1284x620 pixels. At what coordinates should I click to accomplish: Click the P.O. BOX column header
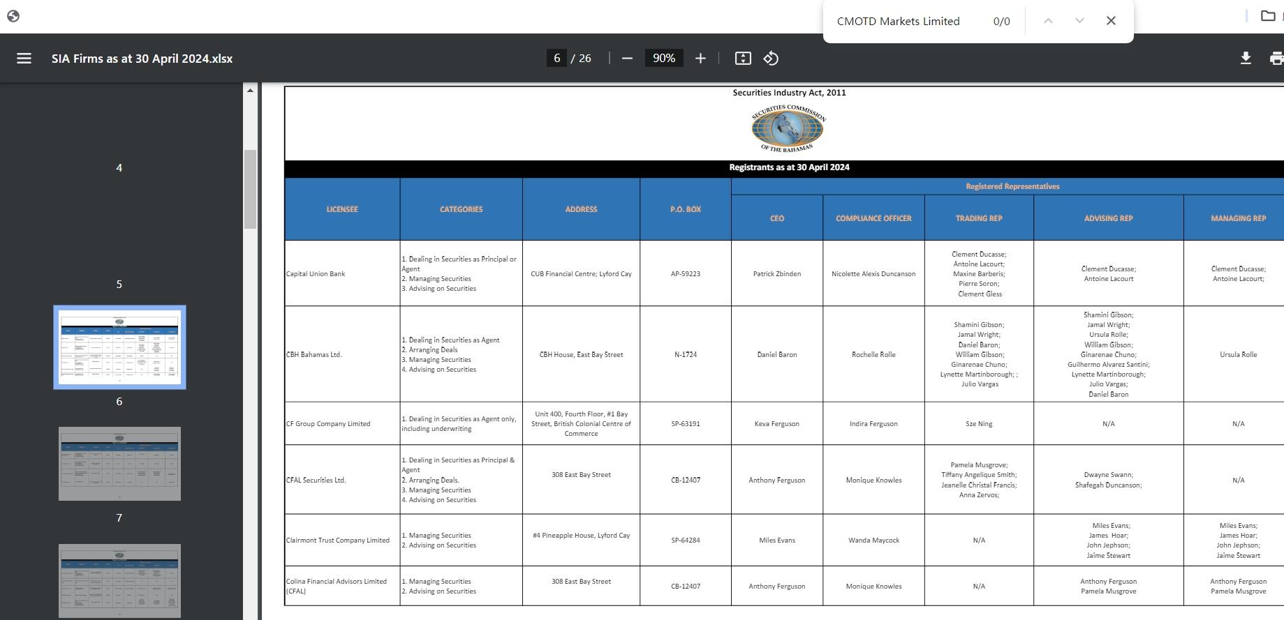(x=686, y=209)
